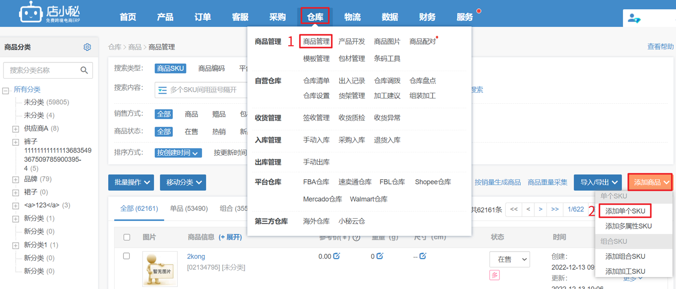The image size is (676, 289).
Task: Open 在售 status dropdown
Action: 509,259
